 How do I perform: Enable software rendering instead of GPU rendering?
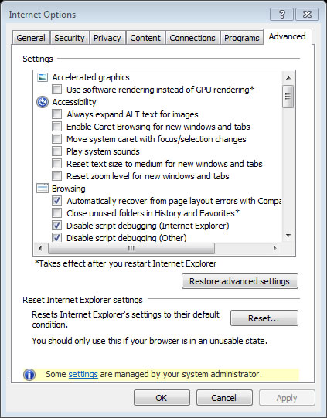click(56, 90)
